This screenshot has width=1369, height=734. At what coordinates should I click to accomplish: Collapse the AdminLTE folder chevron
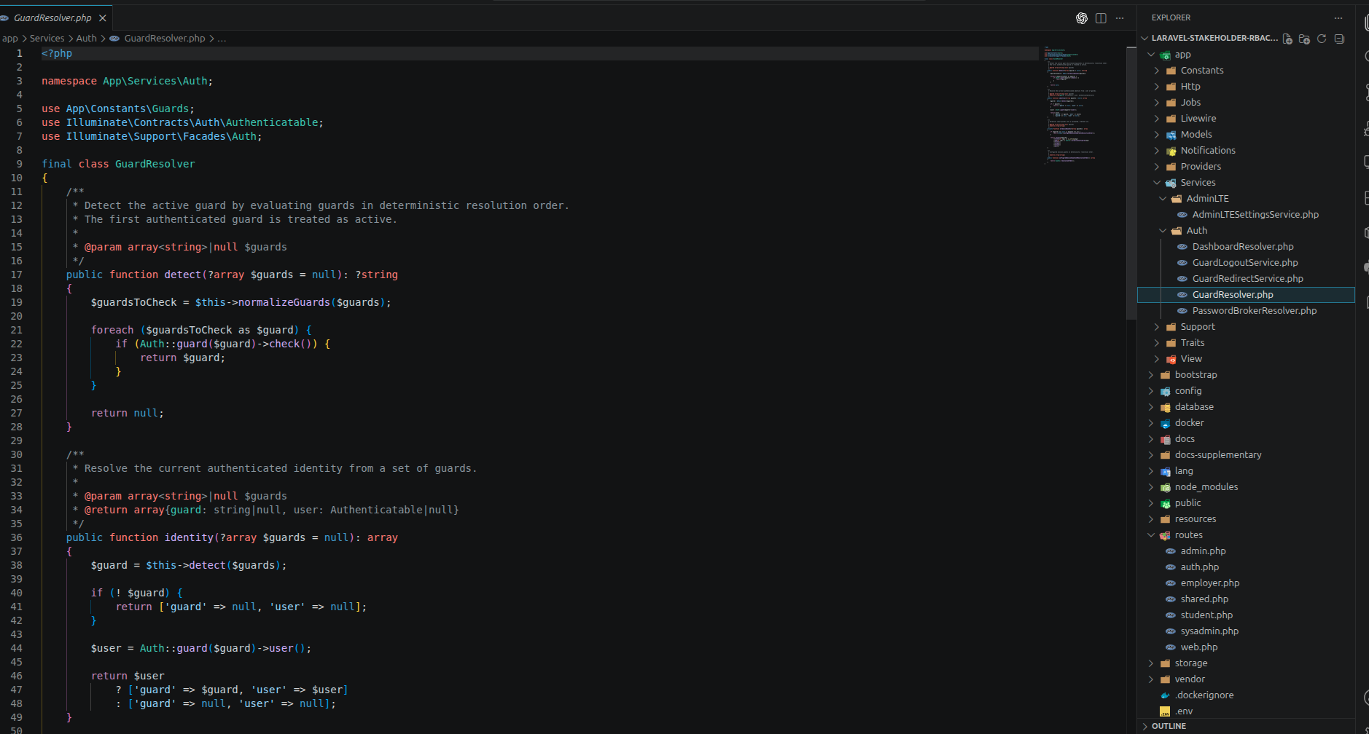1163,199
